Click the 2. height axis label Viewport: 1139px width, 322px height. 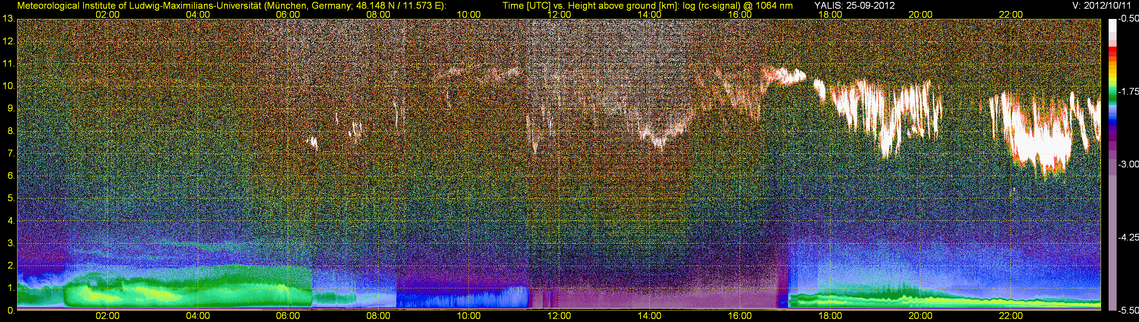coord(11,266)
